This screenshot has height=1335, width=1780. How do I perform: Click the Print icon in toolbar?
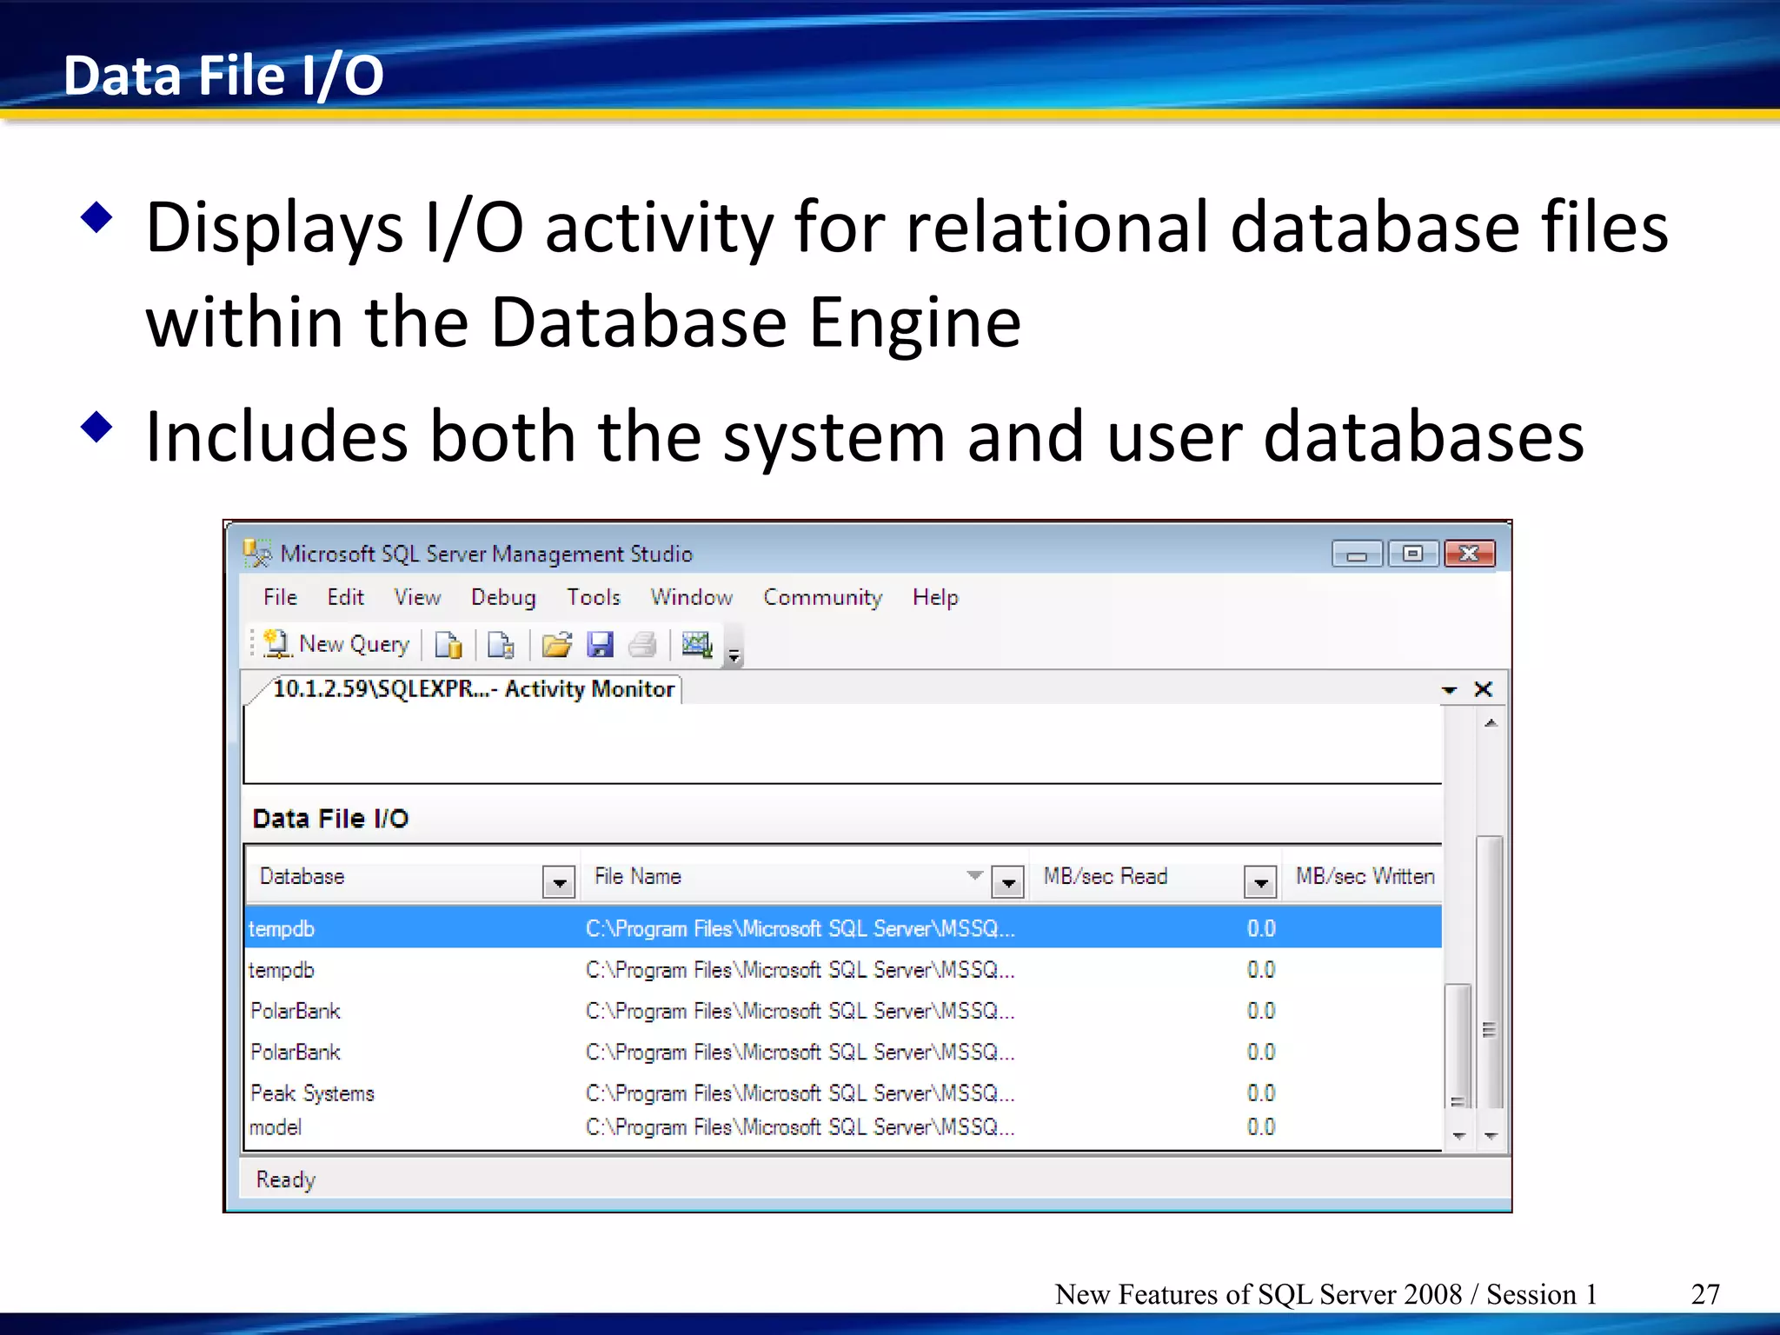[x=642, y=645]
